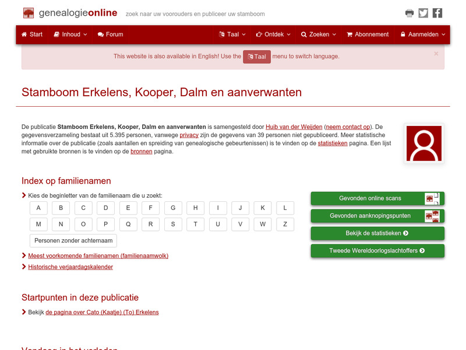The image size is (466, 350).
Task: Click the magnifier icon next to Zoeken
Action: (302, 34)
